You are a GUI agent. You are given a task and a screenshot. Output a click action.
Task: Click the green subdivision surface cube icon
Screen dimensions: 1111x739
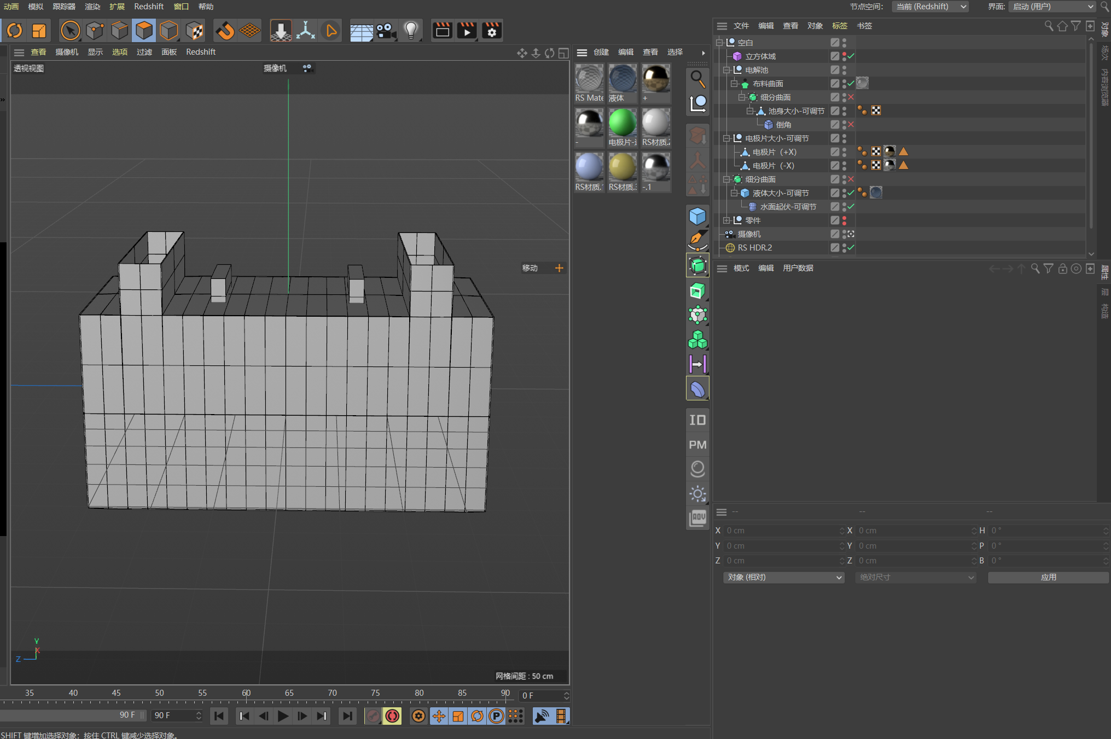(x=697, y=266)
